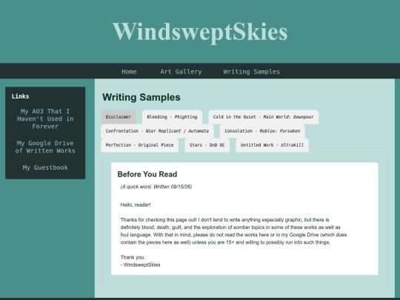This screenshot has height=300, width=400.
Task: Click the paragraph starting 'Thanks for checking'
Action: click(x=233, y=231)
